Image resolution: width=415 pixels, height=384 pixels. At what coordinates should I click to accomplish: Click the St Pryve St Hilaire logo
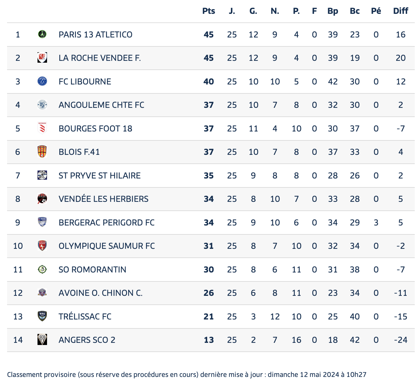(x=42, y=175)
